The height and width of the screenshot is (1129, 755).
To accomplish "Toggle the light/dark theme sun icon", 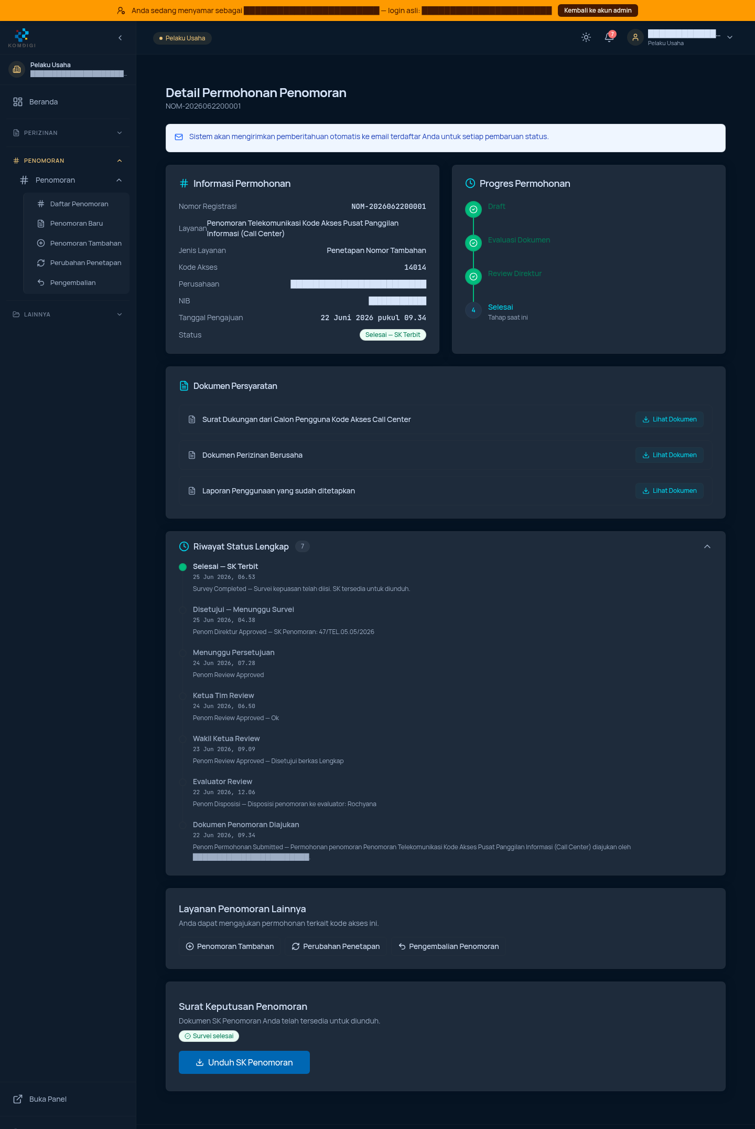I will click(586, 37).
